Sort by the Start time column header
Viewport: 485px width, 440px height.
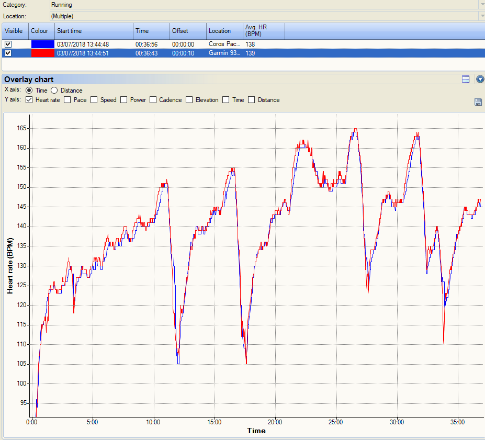click(94, 31)
